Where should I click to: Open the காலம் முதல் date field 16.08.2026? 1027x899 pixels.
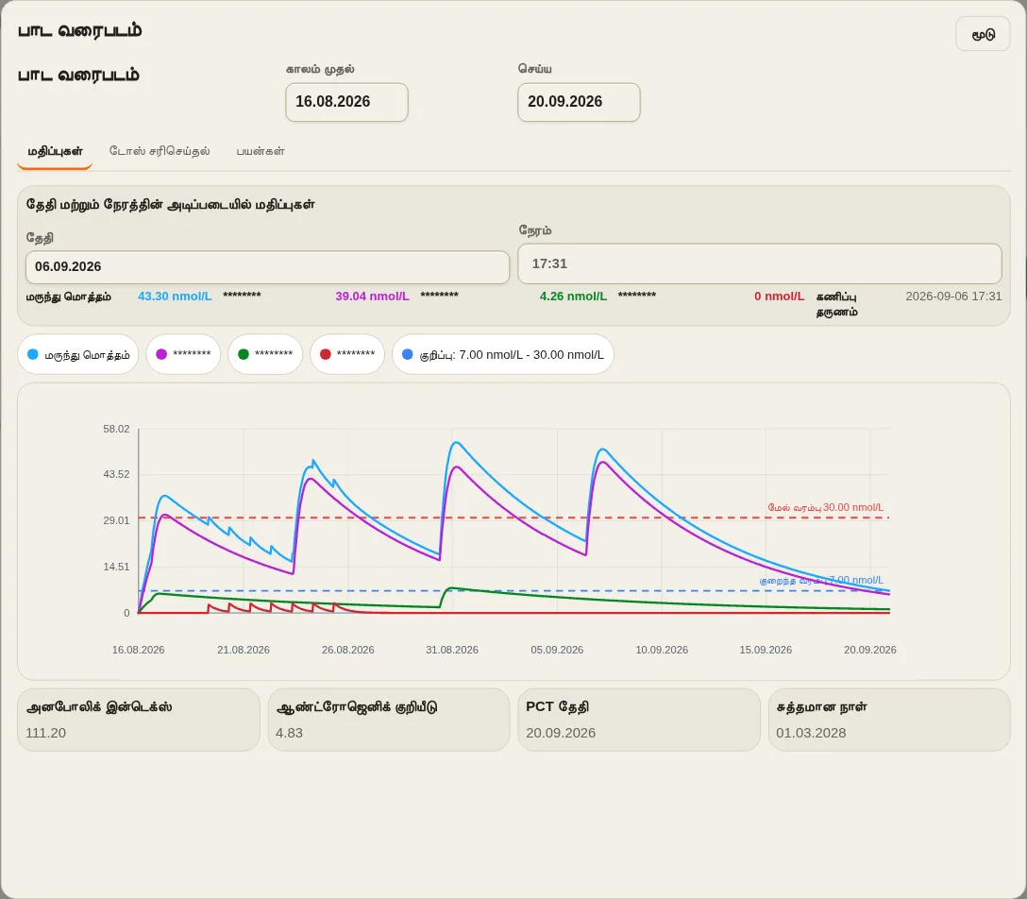point(346,102)
